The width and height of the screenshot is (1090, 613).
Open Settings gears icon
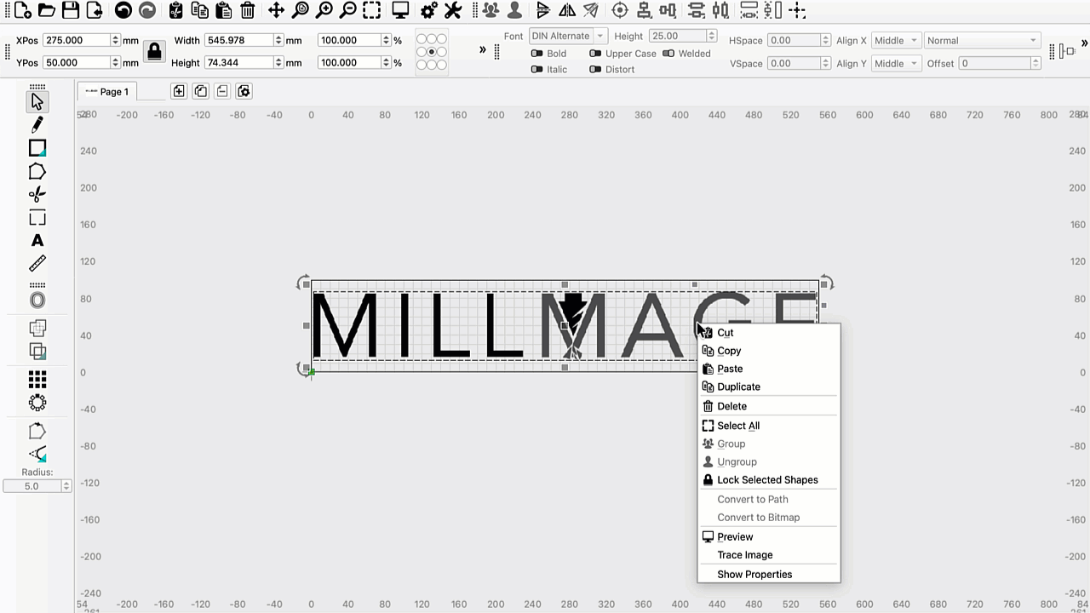[x=429, y=11]
